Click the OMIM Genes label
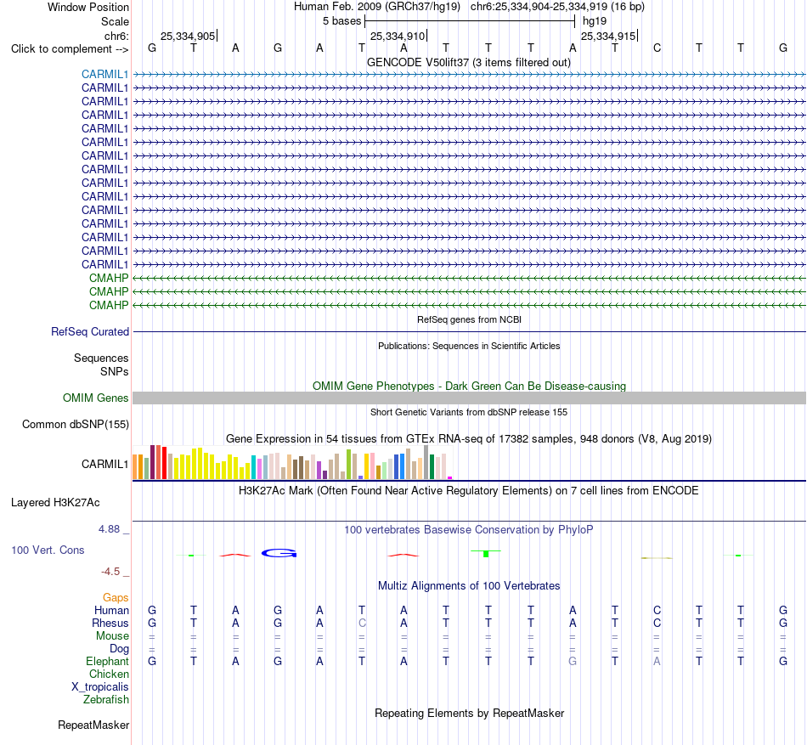The width and height of the screenshot is (807, 745). pos(95,398)
